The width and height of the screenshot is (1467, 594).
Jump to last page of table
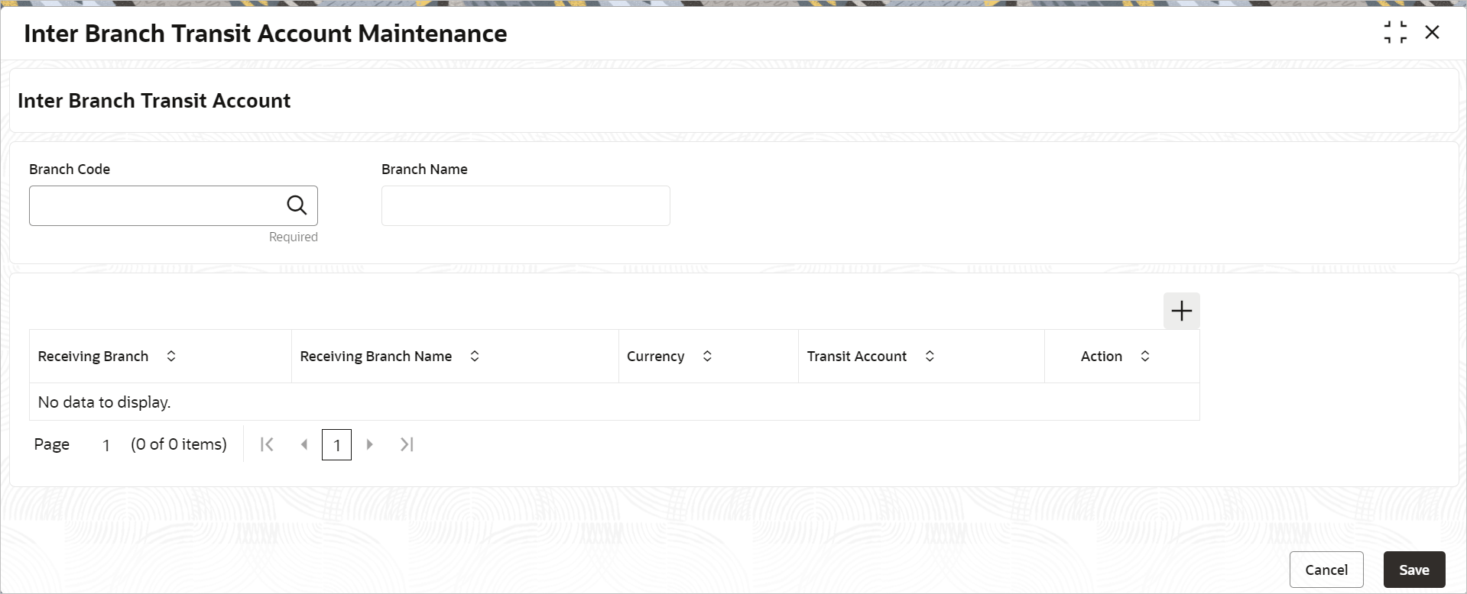click(x=407, y=444)
